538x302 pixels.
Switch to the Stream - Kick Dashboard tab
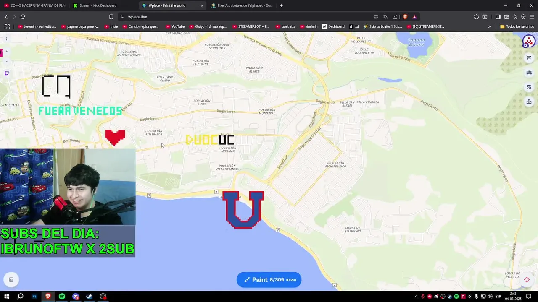coord(103,5)
